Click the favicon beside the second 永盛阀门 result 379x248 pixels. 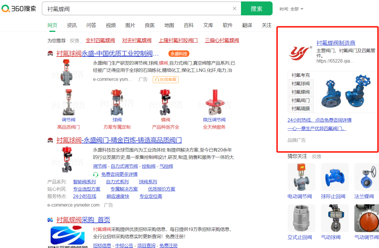(x=50, y=140)
